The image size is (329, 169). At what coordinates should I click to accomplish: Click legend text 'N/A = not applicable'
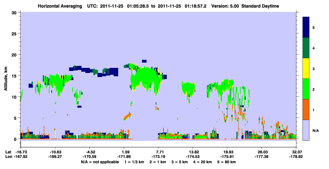100,162
